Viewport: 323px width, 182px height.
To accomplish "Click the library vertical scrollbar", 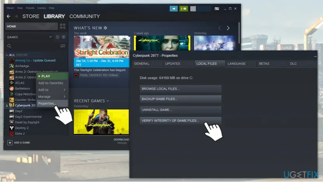I will click(239, 33).
